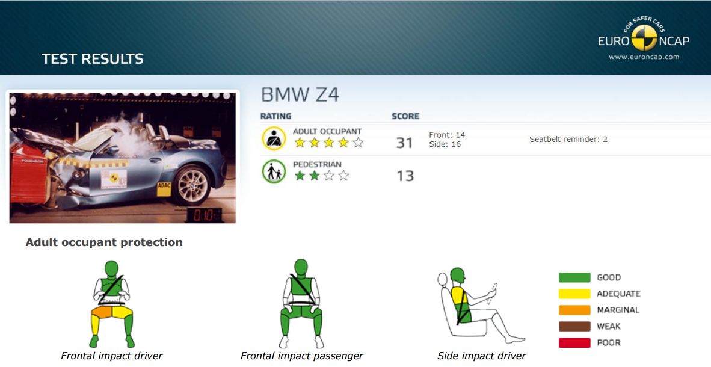
Task: Click the first green pedestrian star
Action: click(300, 176)
